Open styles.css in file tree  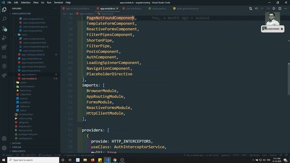click(24, 106)
